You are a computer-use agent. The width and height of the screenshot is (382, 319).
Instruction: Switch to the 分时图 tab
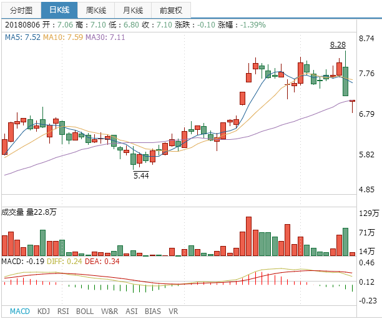click(21, 10)
